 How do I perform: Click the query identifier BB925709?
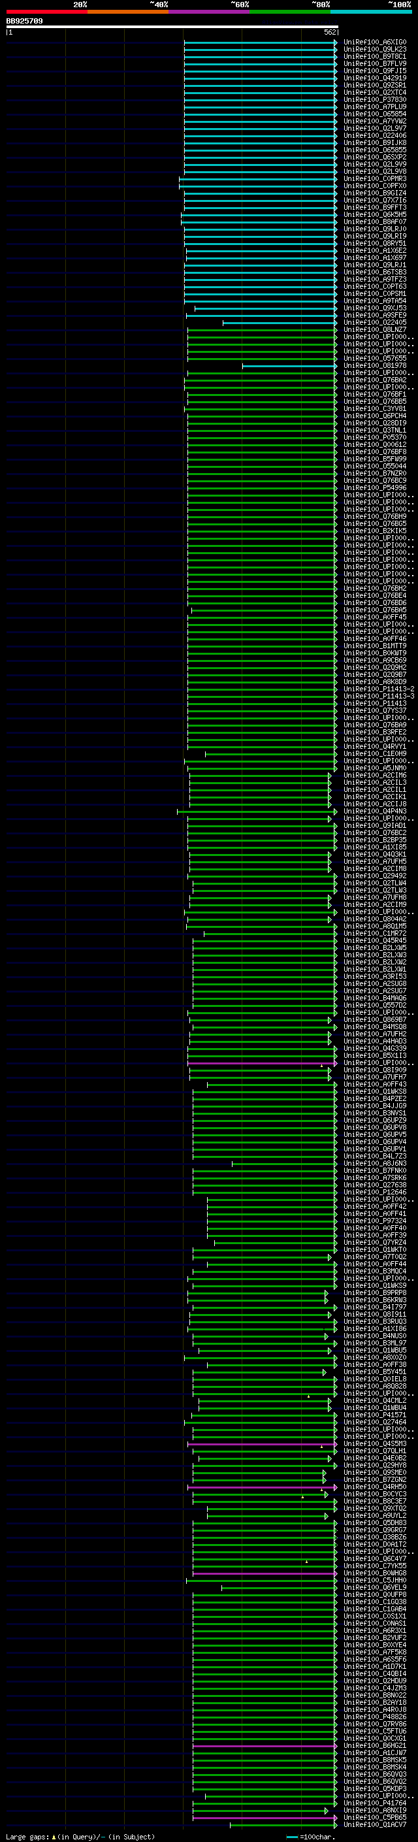point(24,21)
